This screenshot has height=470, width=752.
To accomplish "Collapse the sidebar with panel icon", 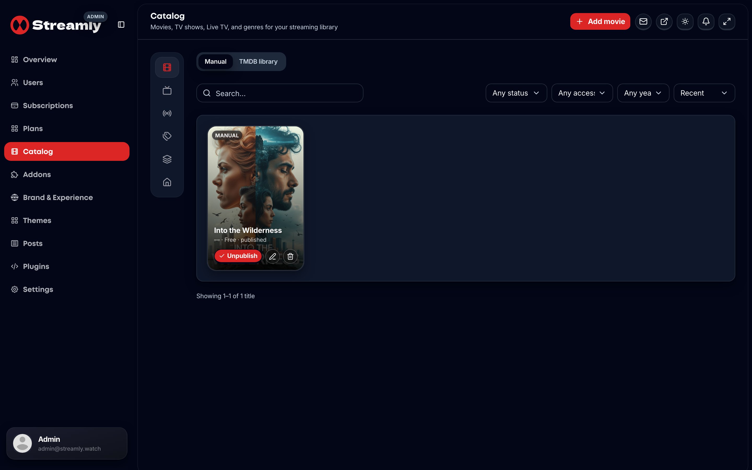I will pyautogui.click(x=121, y=25).
